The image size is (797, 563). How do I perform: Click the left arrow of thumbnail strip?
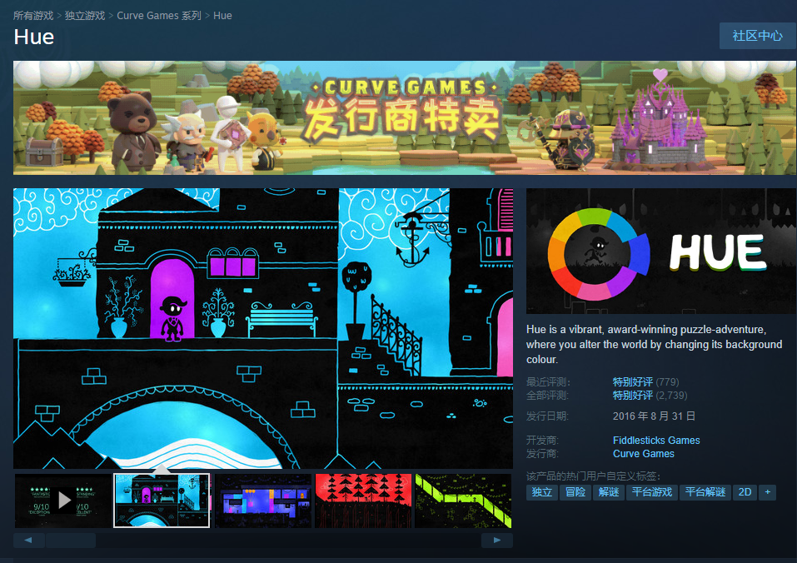[28, 541]
